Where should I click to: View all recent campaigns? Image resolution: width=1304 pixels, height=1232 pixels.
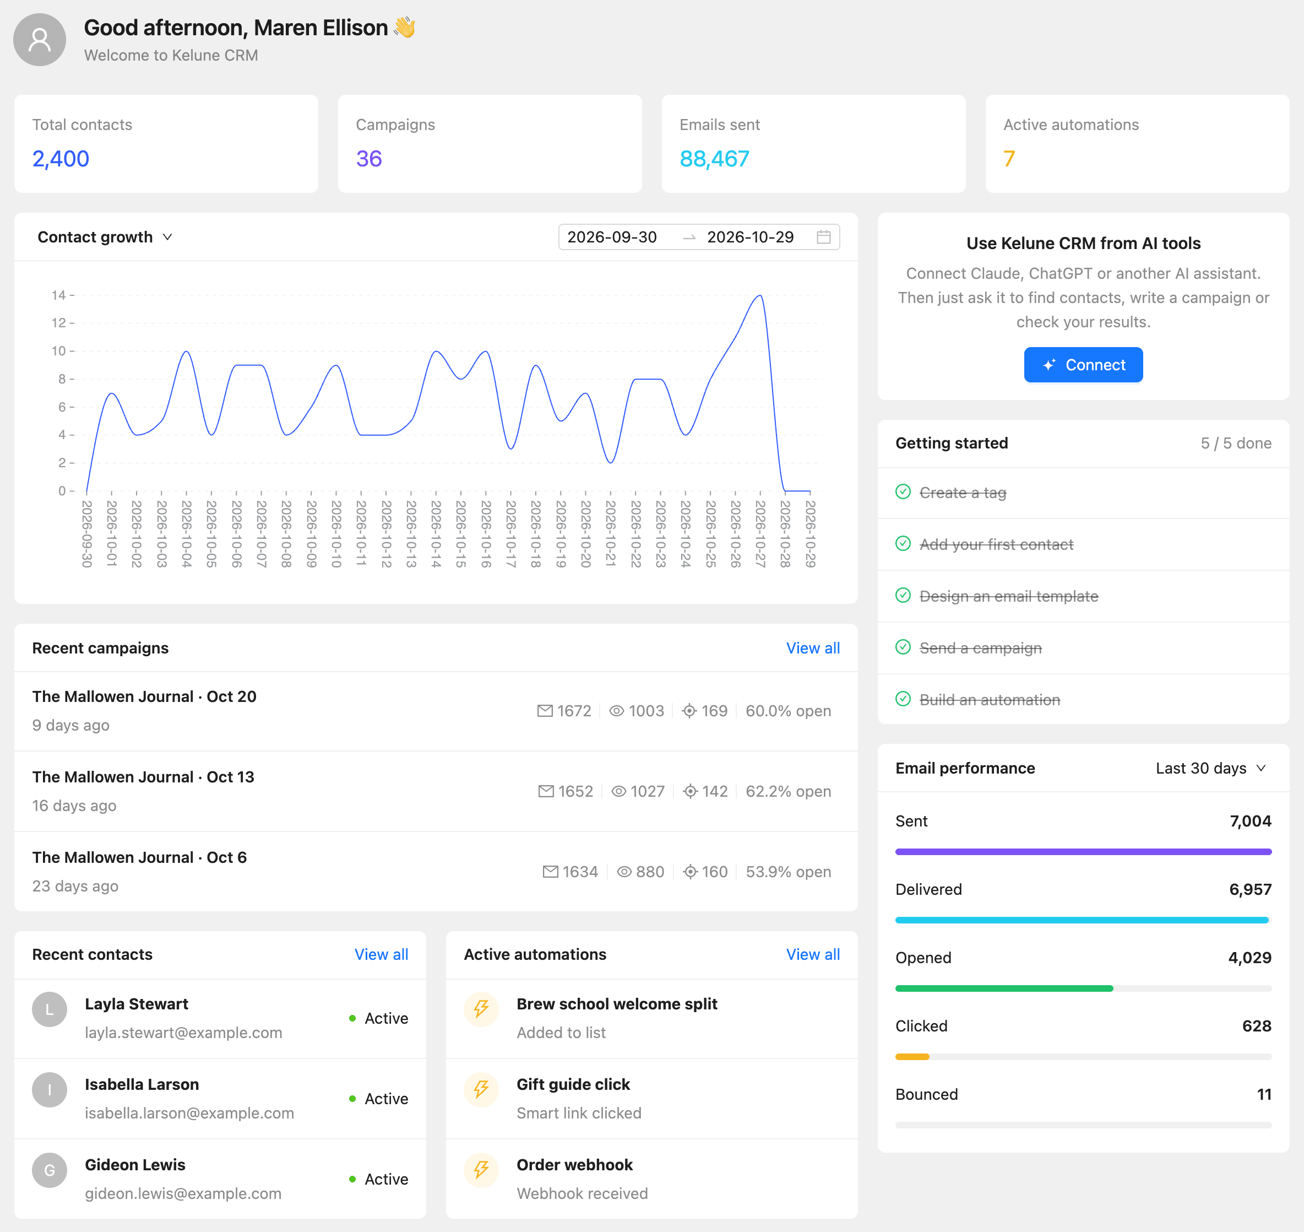(812, 648)
